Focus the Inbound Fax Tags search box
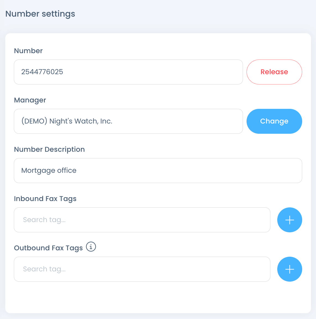Viewport: 316px width, 319px height. tap(142, 220)
